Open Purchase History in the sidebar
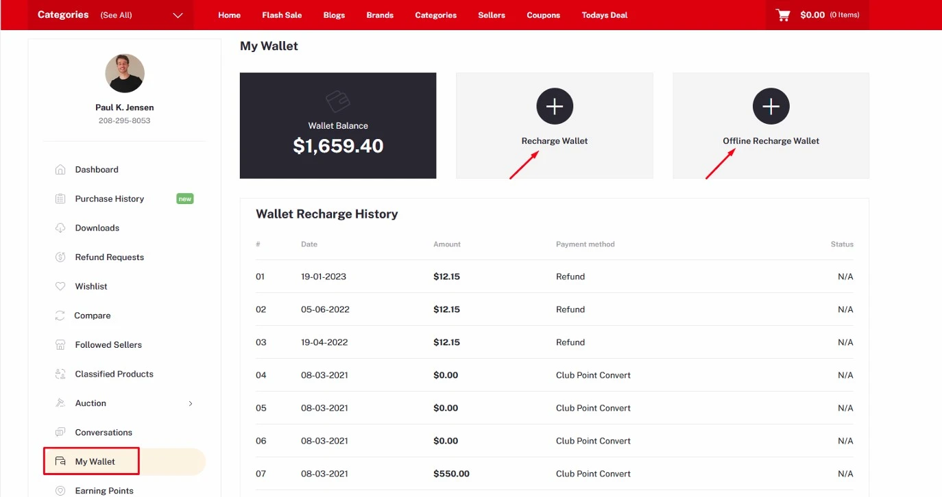942x497 pixels. [x=110, y=199]
